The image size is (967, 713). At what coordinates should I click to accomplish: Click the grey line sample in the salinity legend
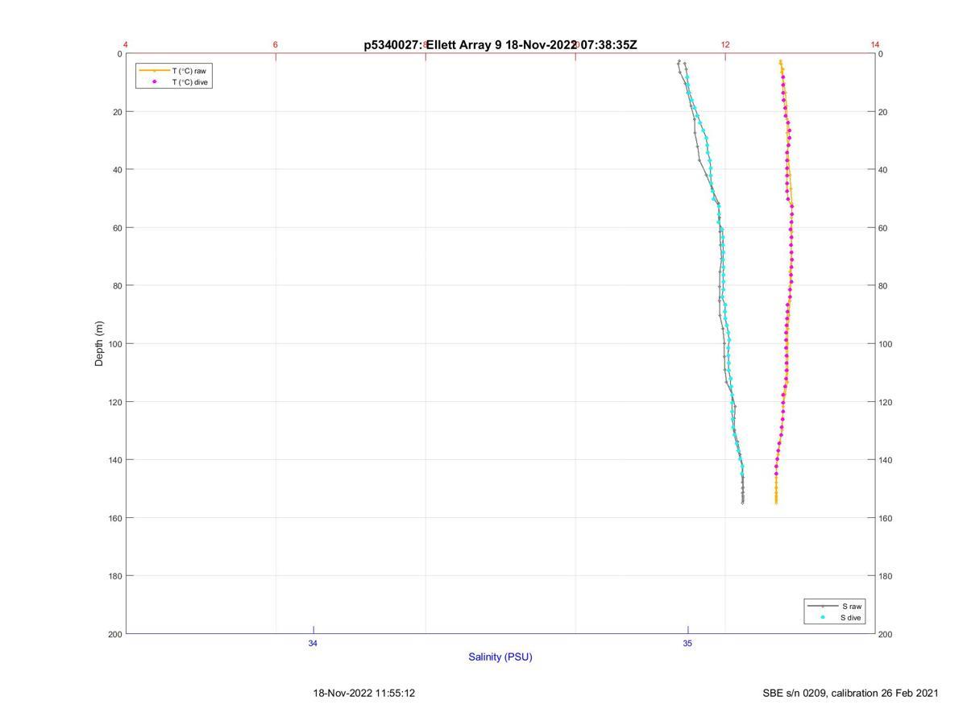[x=823, y=606]
